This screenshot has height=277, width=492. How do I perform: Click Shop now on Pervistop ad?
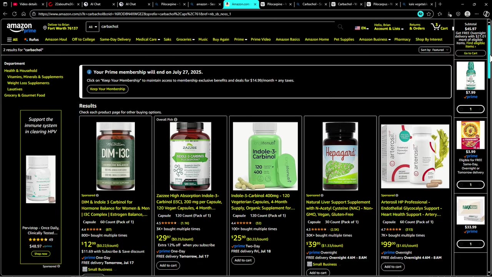[x=41, y=254]
